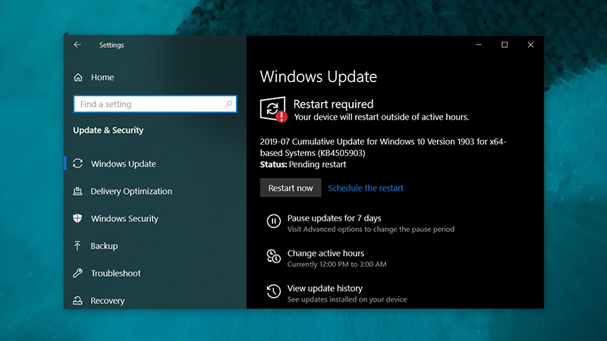The width and height of the screenshot is (607, 341).
Task: Click the Windows Security shield icon
Action: click(x=78, y=218)
